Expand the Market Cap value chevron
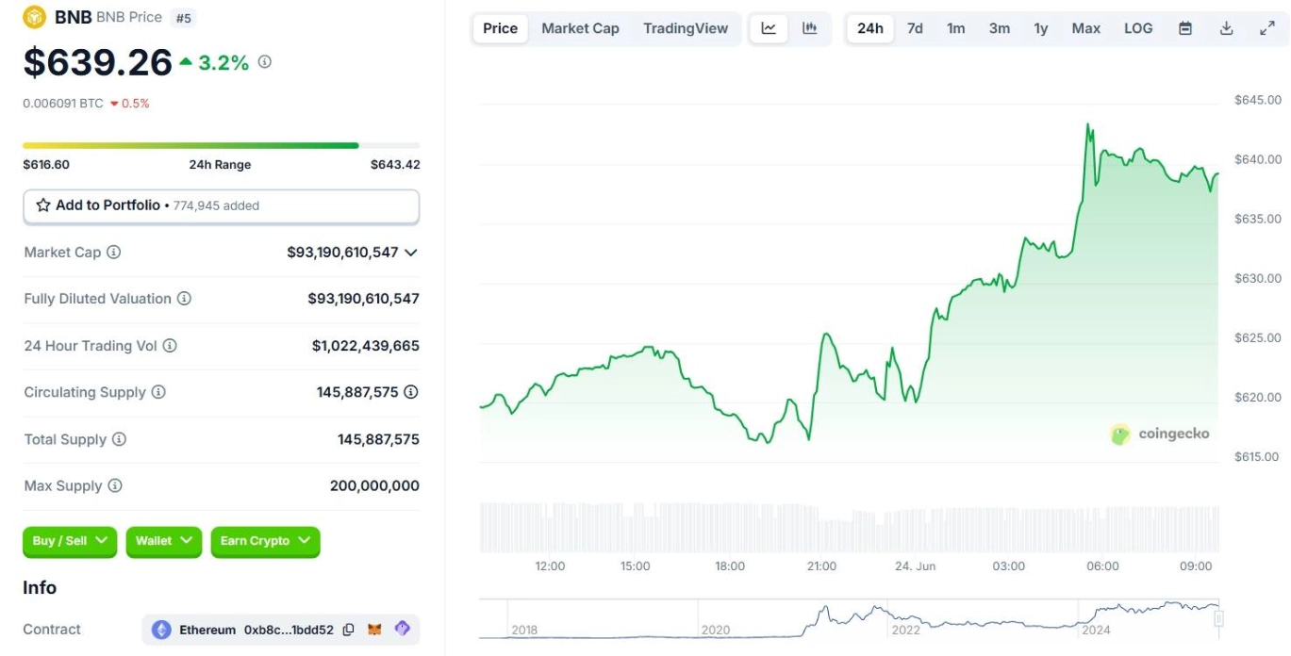The image size is (1291, 656). 411,253
